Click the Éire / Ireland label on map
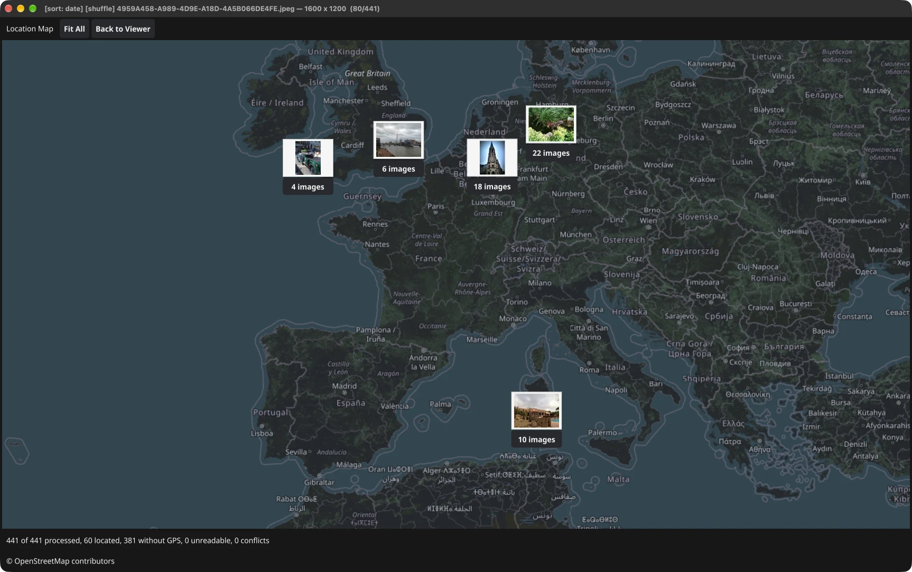The height and width of the screenshot is (572, 912). pos(277,102)
